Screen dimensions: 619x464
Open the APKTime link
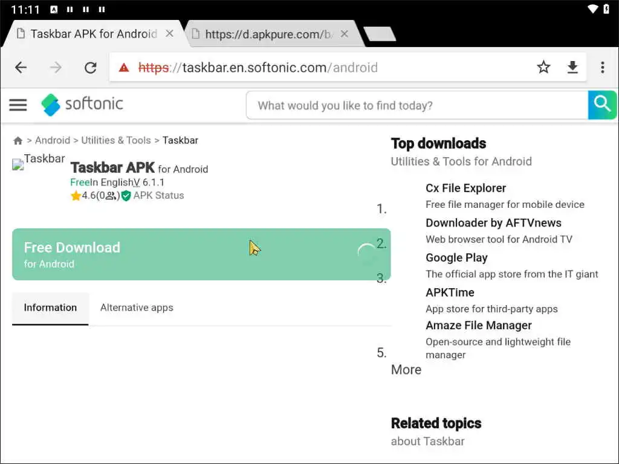450,292
